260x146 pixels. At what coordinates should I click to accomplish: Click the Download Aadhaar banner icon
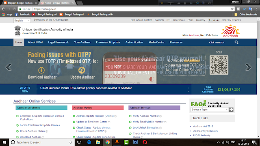click(x=41, y=70)
